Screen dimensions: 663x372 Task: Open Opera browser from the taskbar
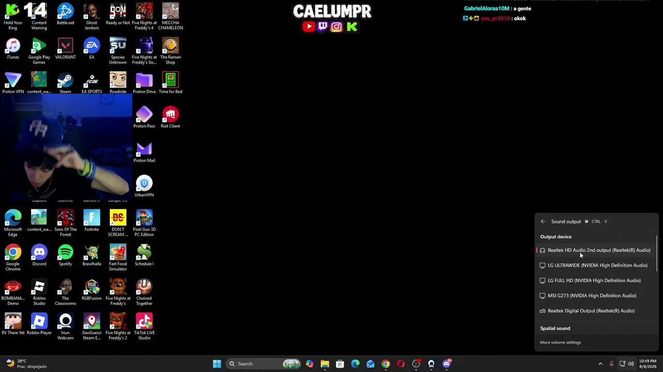[401, 364]
